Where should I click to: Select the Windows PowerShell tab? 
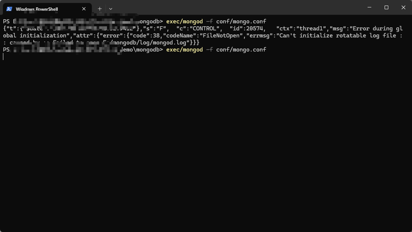47,9
